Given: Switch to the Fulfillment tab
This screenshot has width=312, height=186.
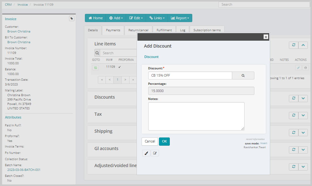Looking at the screenshot, I should (x=164, y=30).
